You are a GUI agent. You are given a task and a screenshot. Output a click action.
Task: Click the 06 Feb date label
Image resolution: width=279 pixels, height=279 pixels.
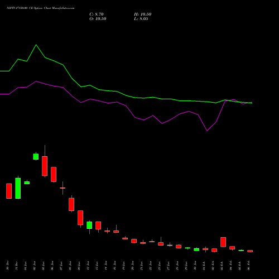click(249, 266)
